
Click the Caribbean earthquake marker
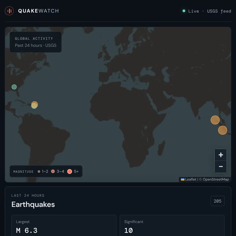[35, 105]
